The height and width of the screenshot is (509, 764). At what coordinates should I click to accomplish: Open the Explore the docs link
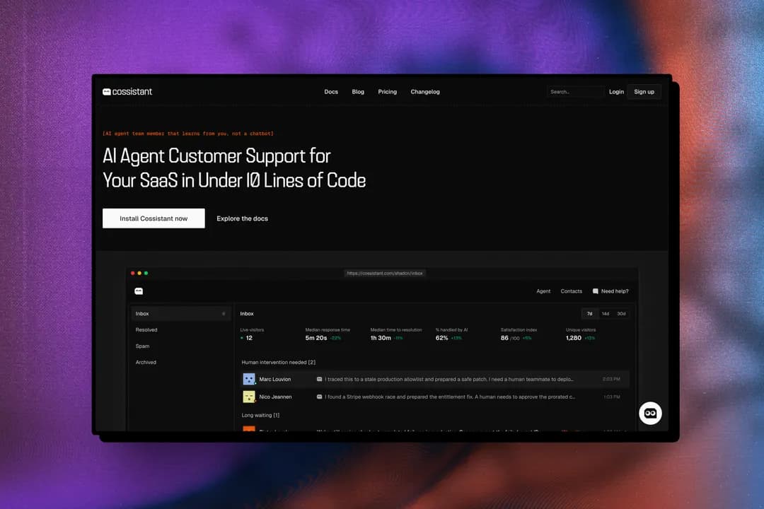pyautogui.click(x=242, y=218)
